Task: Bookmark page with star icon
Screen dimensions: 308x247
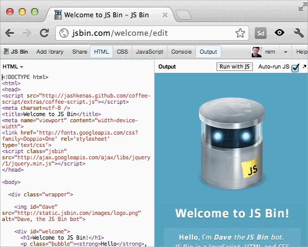Action: tap(240, 33)
